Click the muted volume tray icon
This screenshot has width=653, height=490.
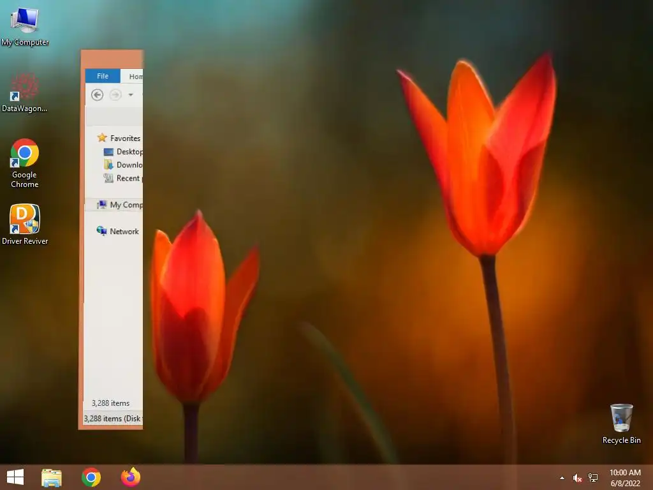click(x=577, y=478)
